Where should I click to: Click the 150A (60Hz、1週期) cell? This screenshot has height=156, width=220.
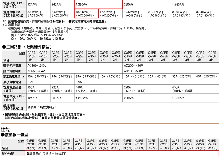[38, 89]
